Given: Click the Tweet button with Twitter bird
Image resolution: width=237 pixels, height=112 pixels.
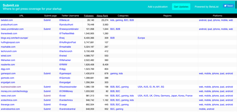Looking at the screenshot, I should click(x=228, y=6).
